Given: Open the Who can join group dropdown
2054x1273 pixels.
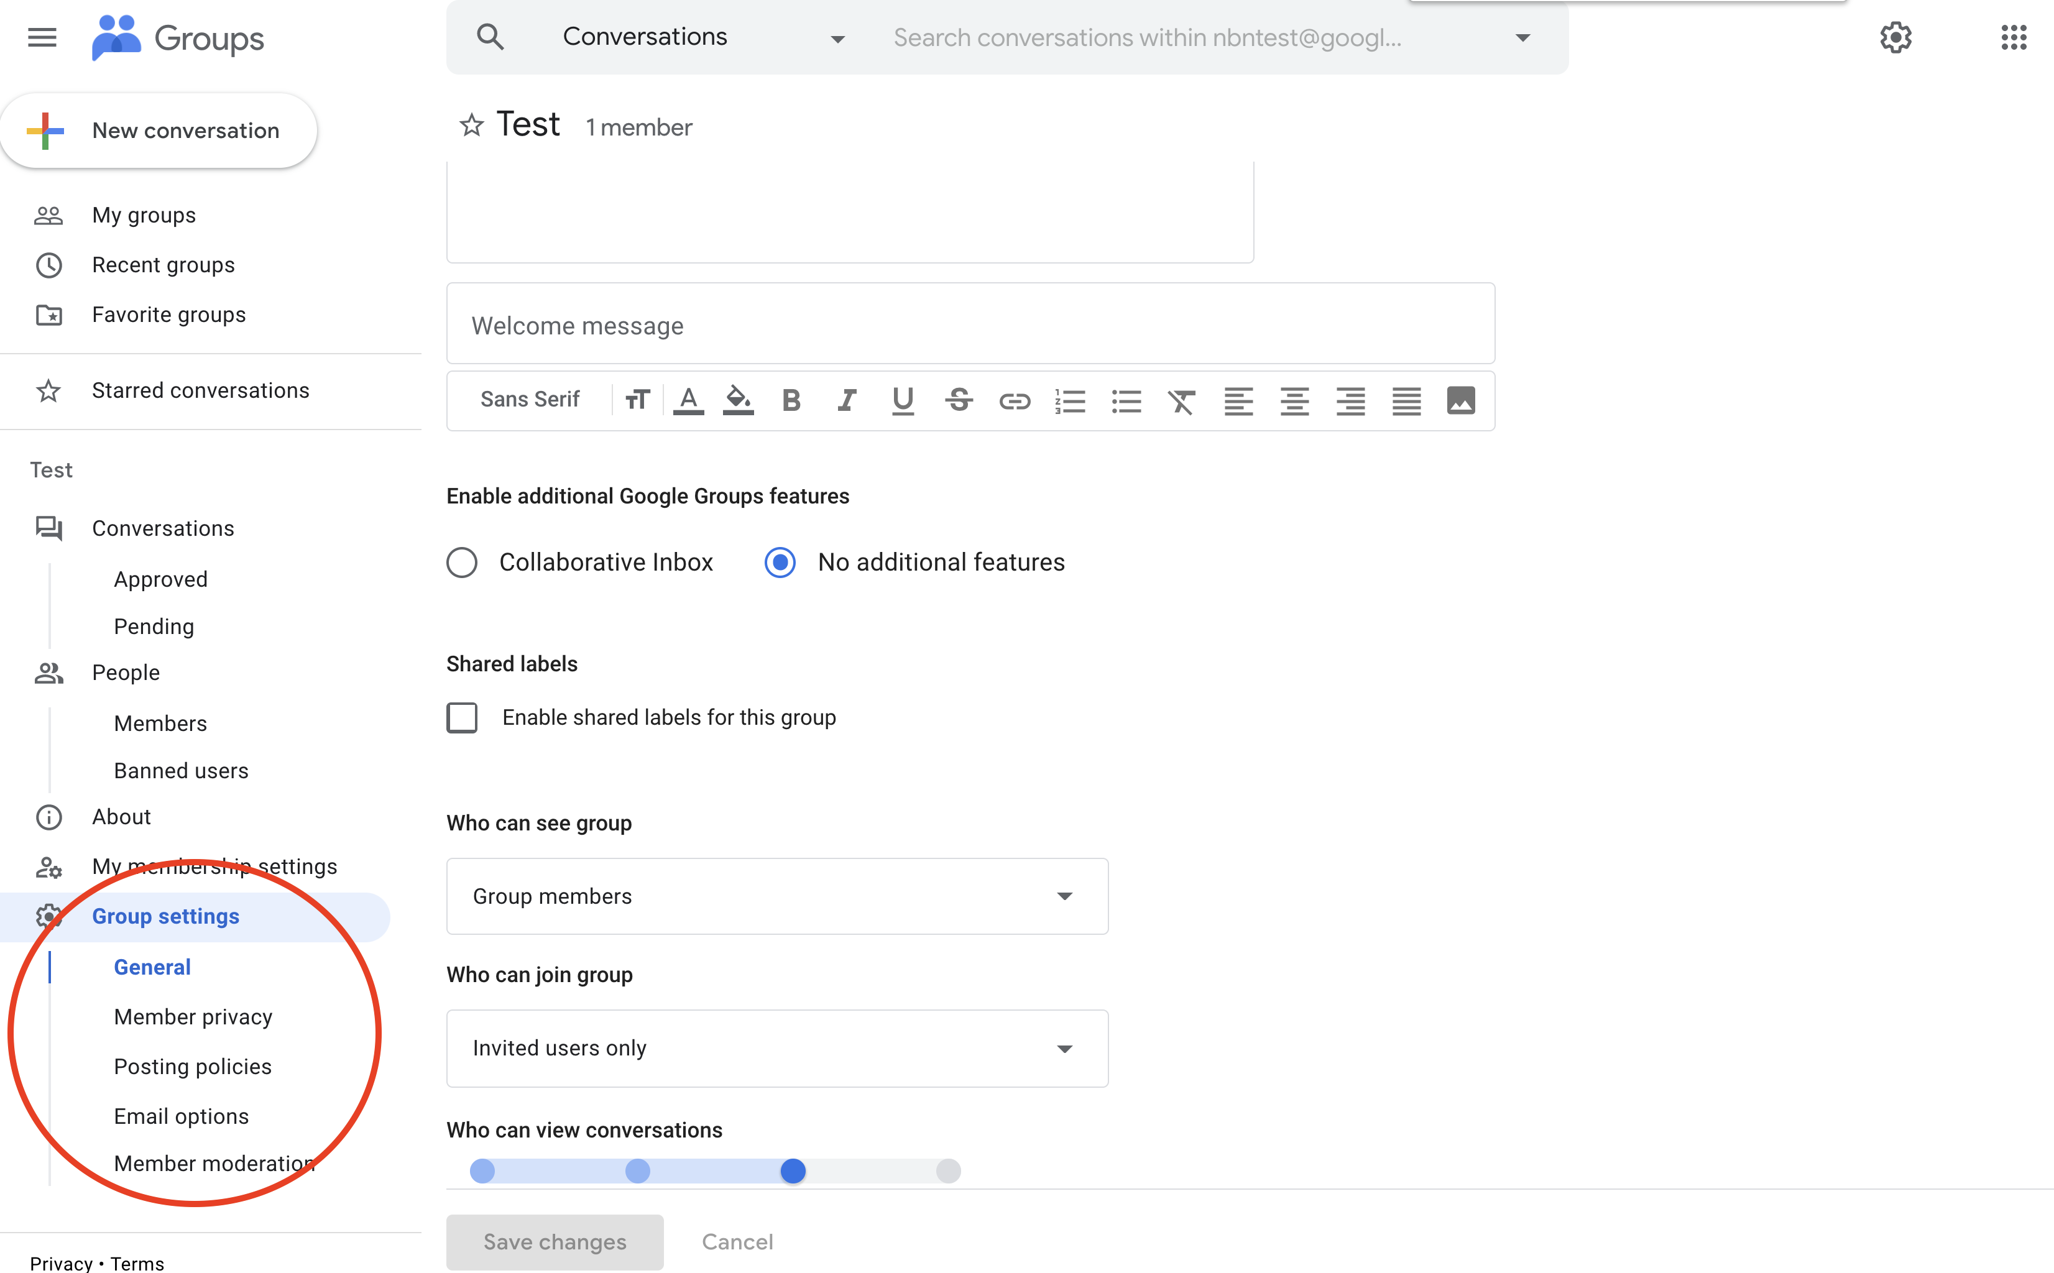Looking at the screenshot, I should (x=779, y=1047).
